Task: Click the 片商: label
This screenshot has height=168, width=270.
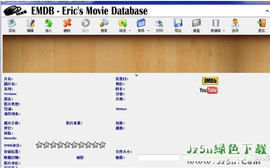Action: tap(120, 99)
